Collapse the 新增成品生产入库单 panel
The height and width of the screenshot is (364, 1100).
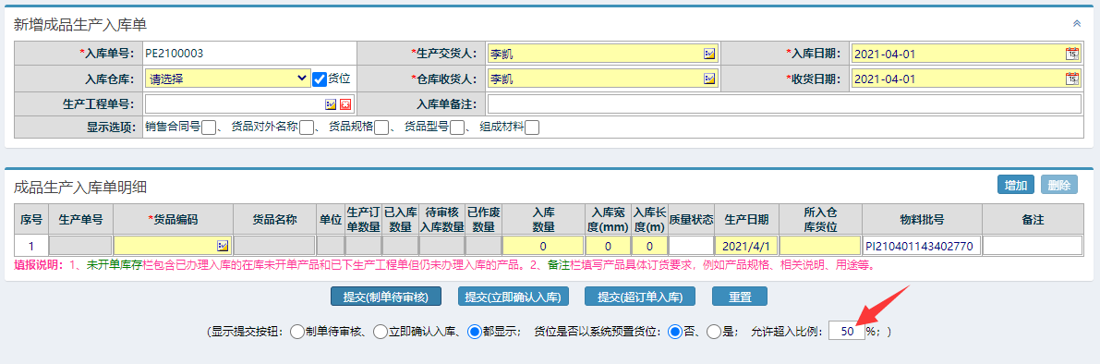1077,23
